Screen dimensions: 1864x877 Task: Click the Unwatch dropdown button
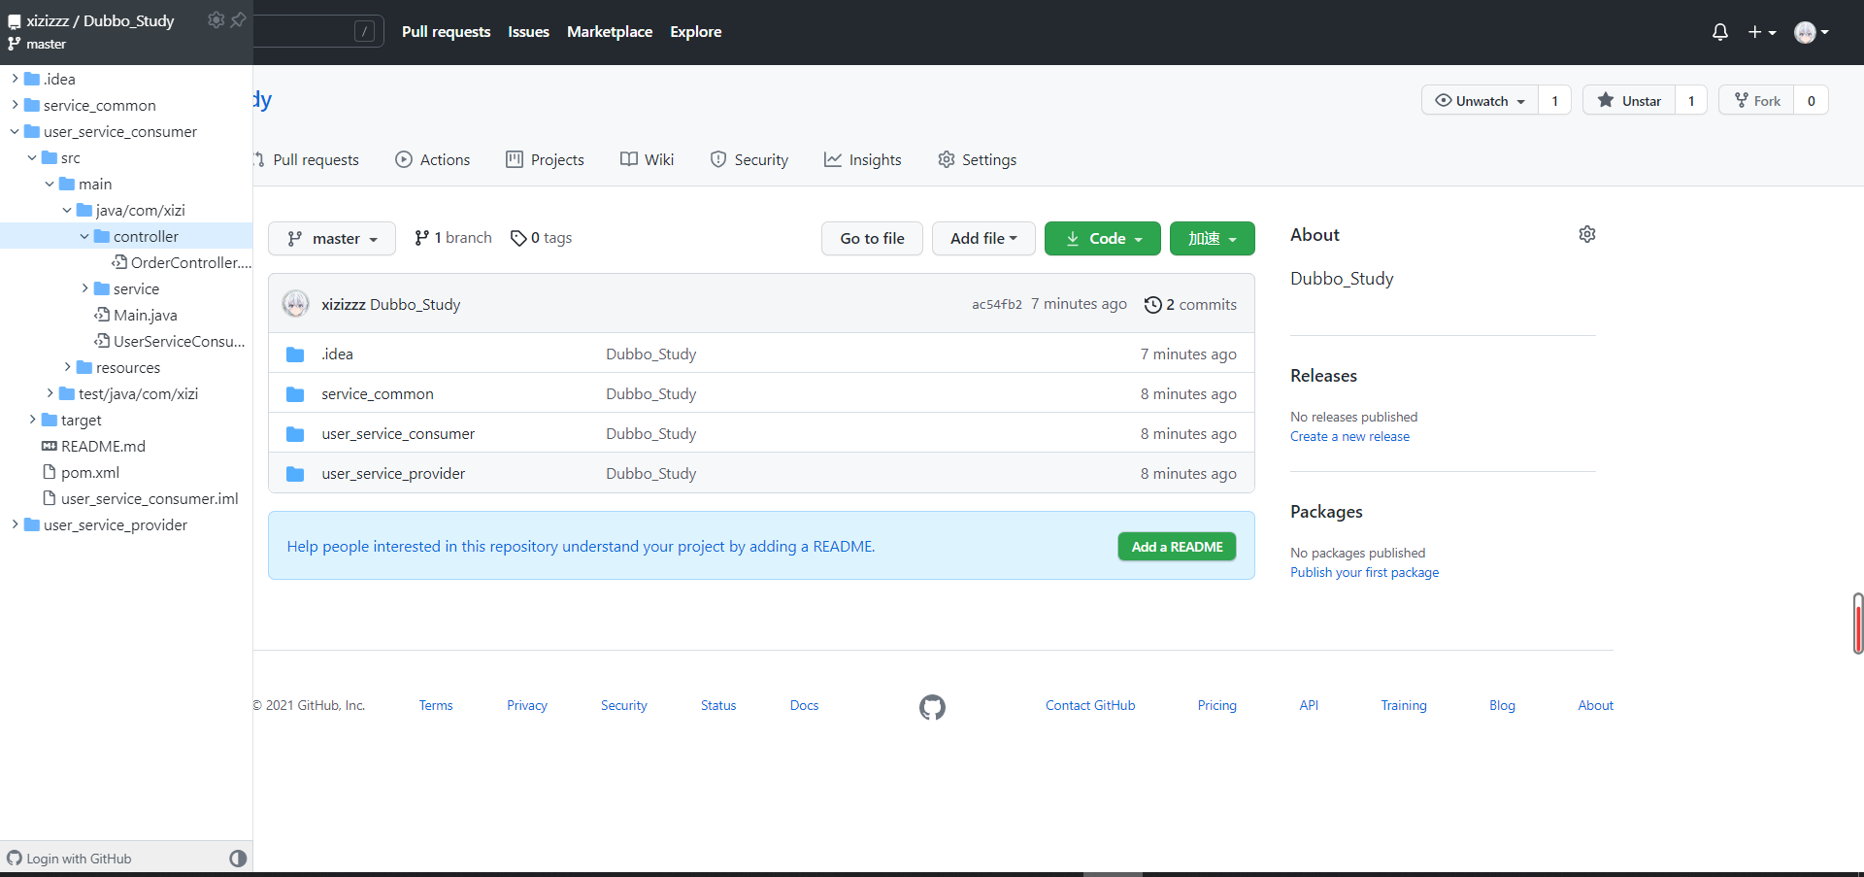click(x=1481, y=100)
